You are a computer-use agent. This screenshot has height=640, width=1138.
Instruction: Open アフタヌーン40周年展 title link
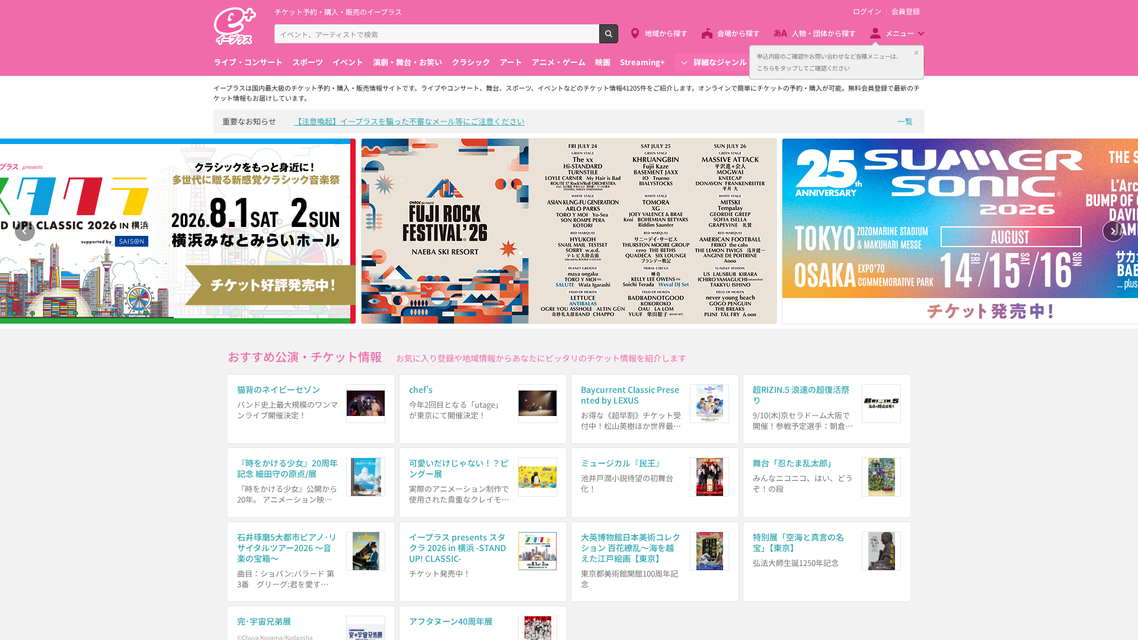pos(450,621)
